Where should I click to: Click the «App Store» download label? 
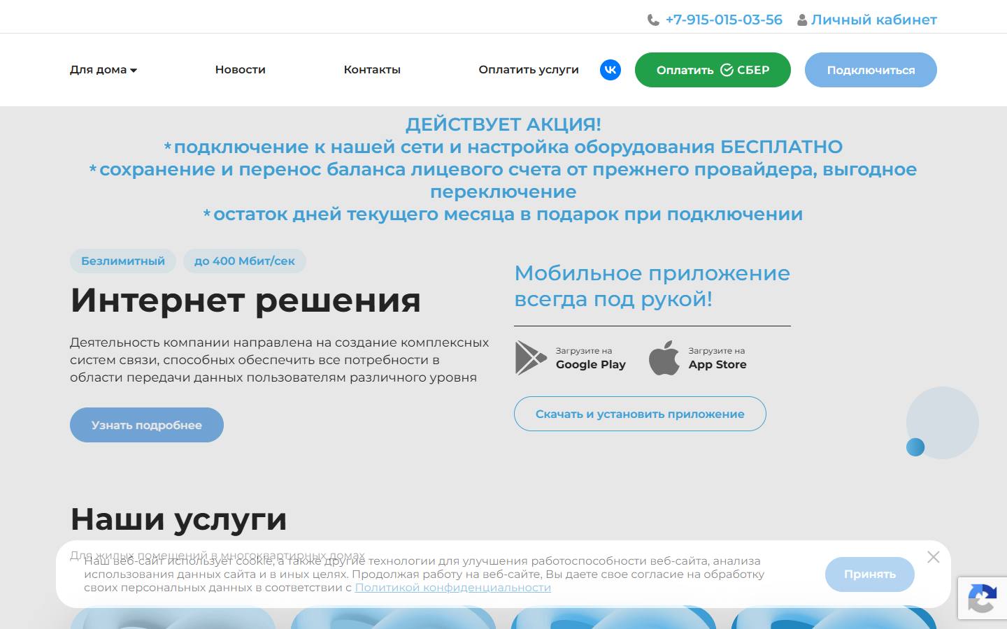(717, 364)
